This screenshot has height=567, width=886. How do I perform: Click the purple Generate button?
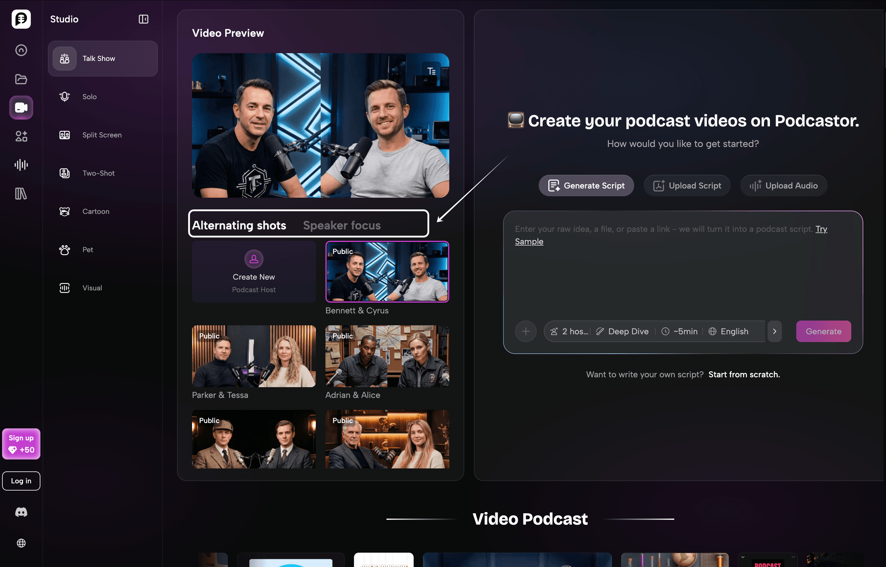823,331
